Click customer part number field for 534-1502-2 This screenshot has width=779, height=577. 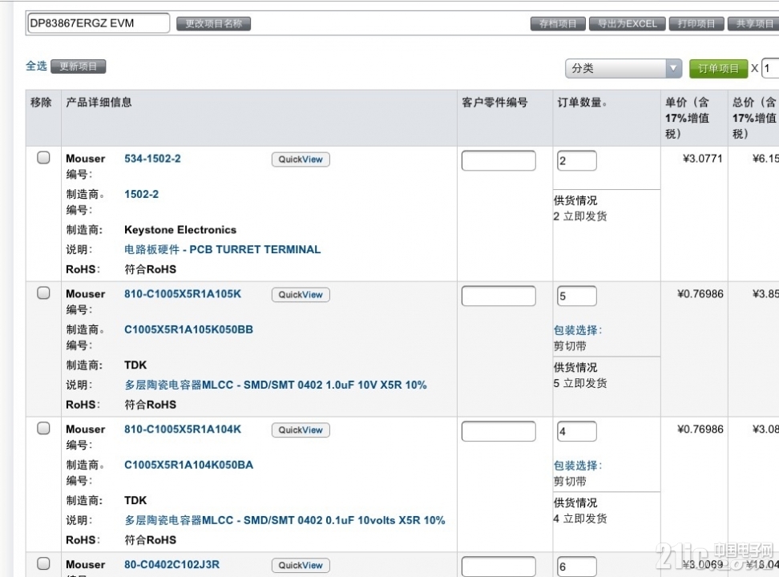coord(498,160)
